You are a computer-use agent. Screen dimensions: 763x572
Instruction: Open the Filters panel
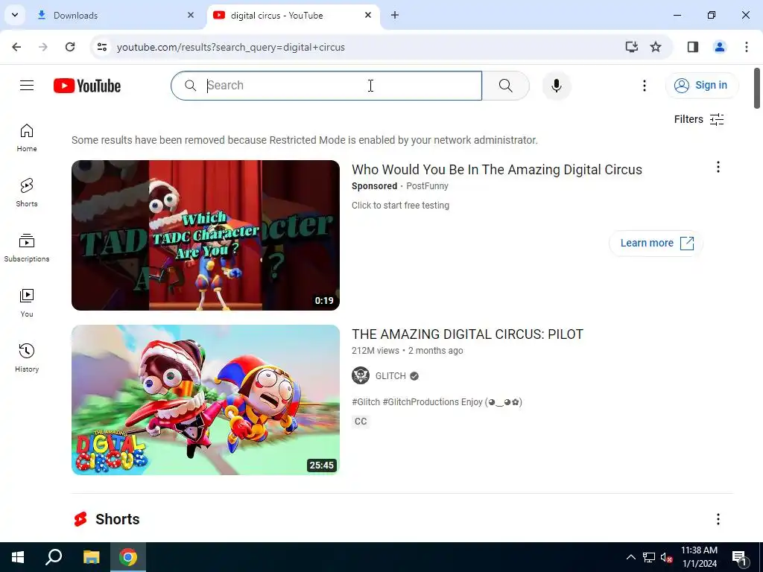click(x=699, y=119)
